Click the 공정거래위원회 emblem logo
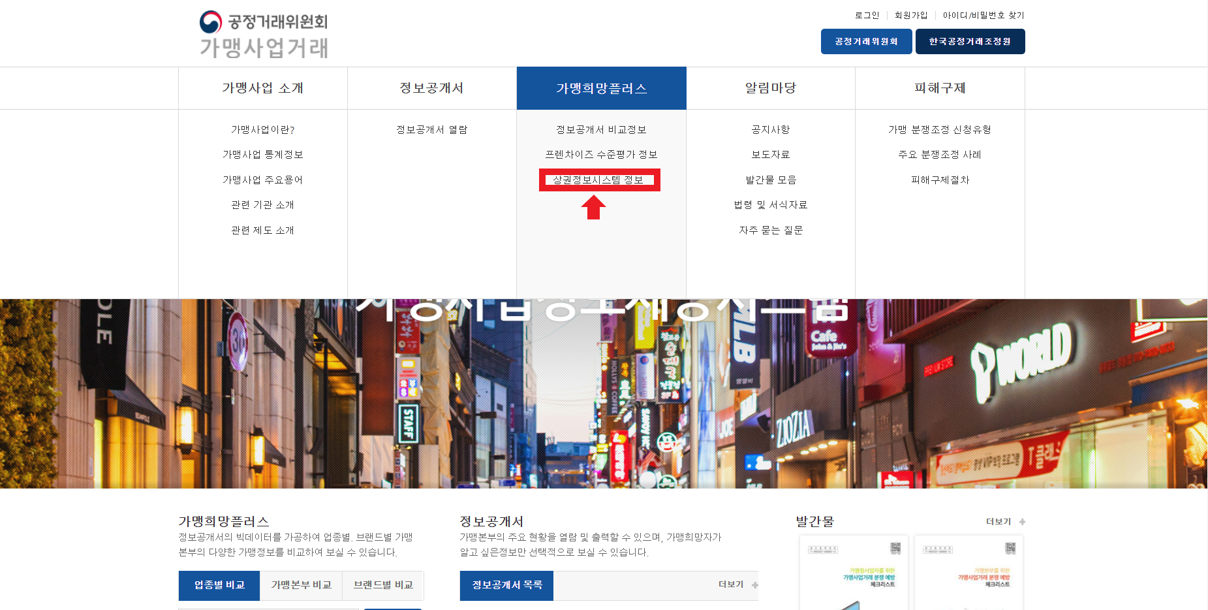Screen dimensions: 1208x610 (209, 22)
